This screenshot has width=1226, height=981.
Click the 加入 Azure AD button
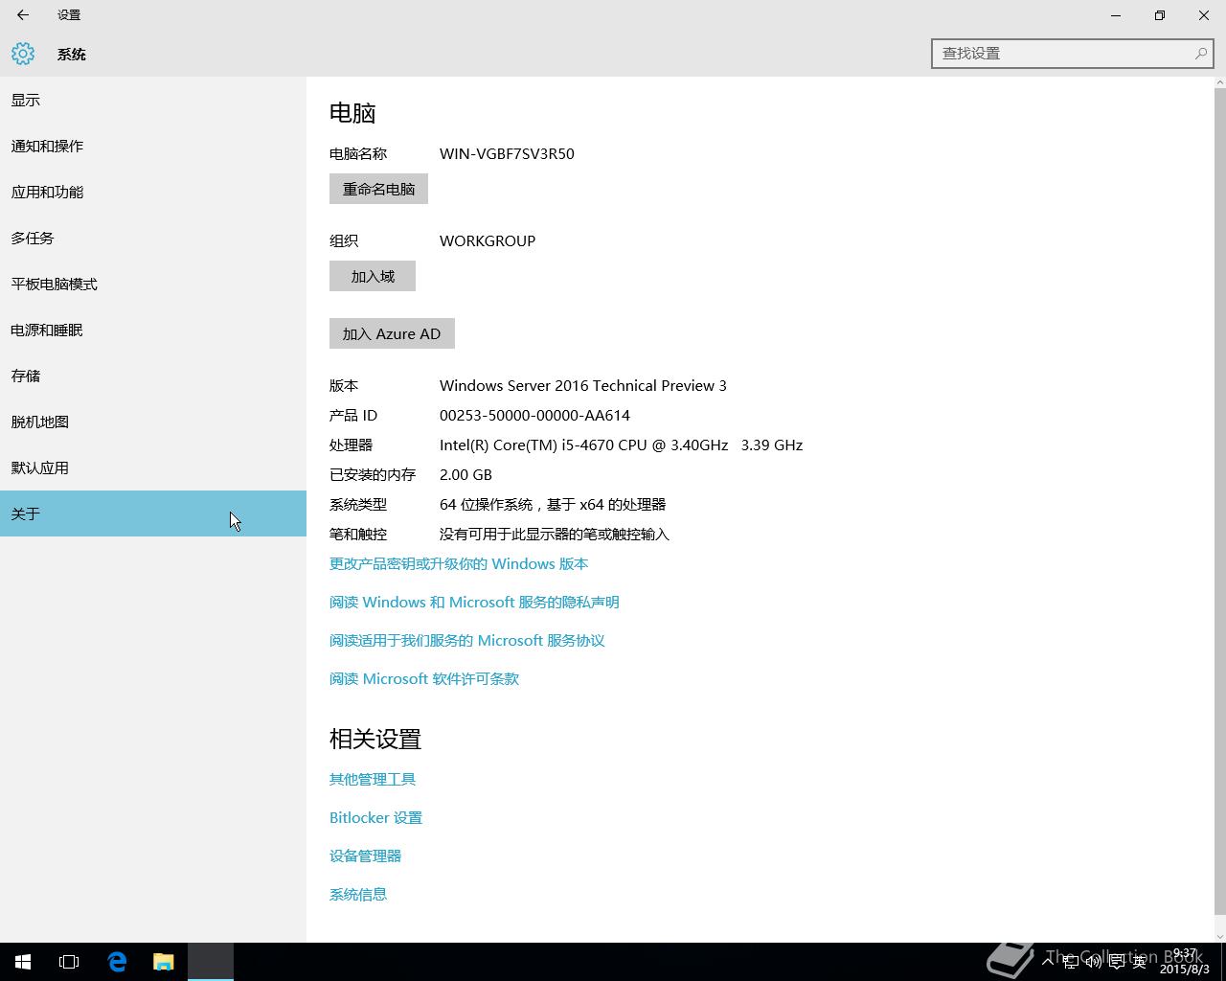tap(392, 333)
